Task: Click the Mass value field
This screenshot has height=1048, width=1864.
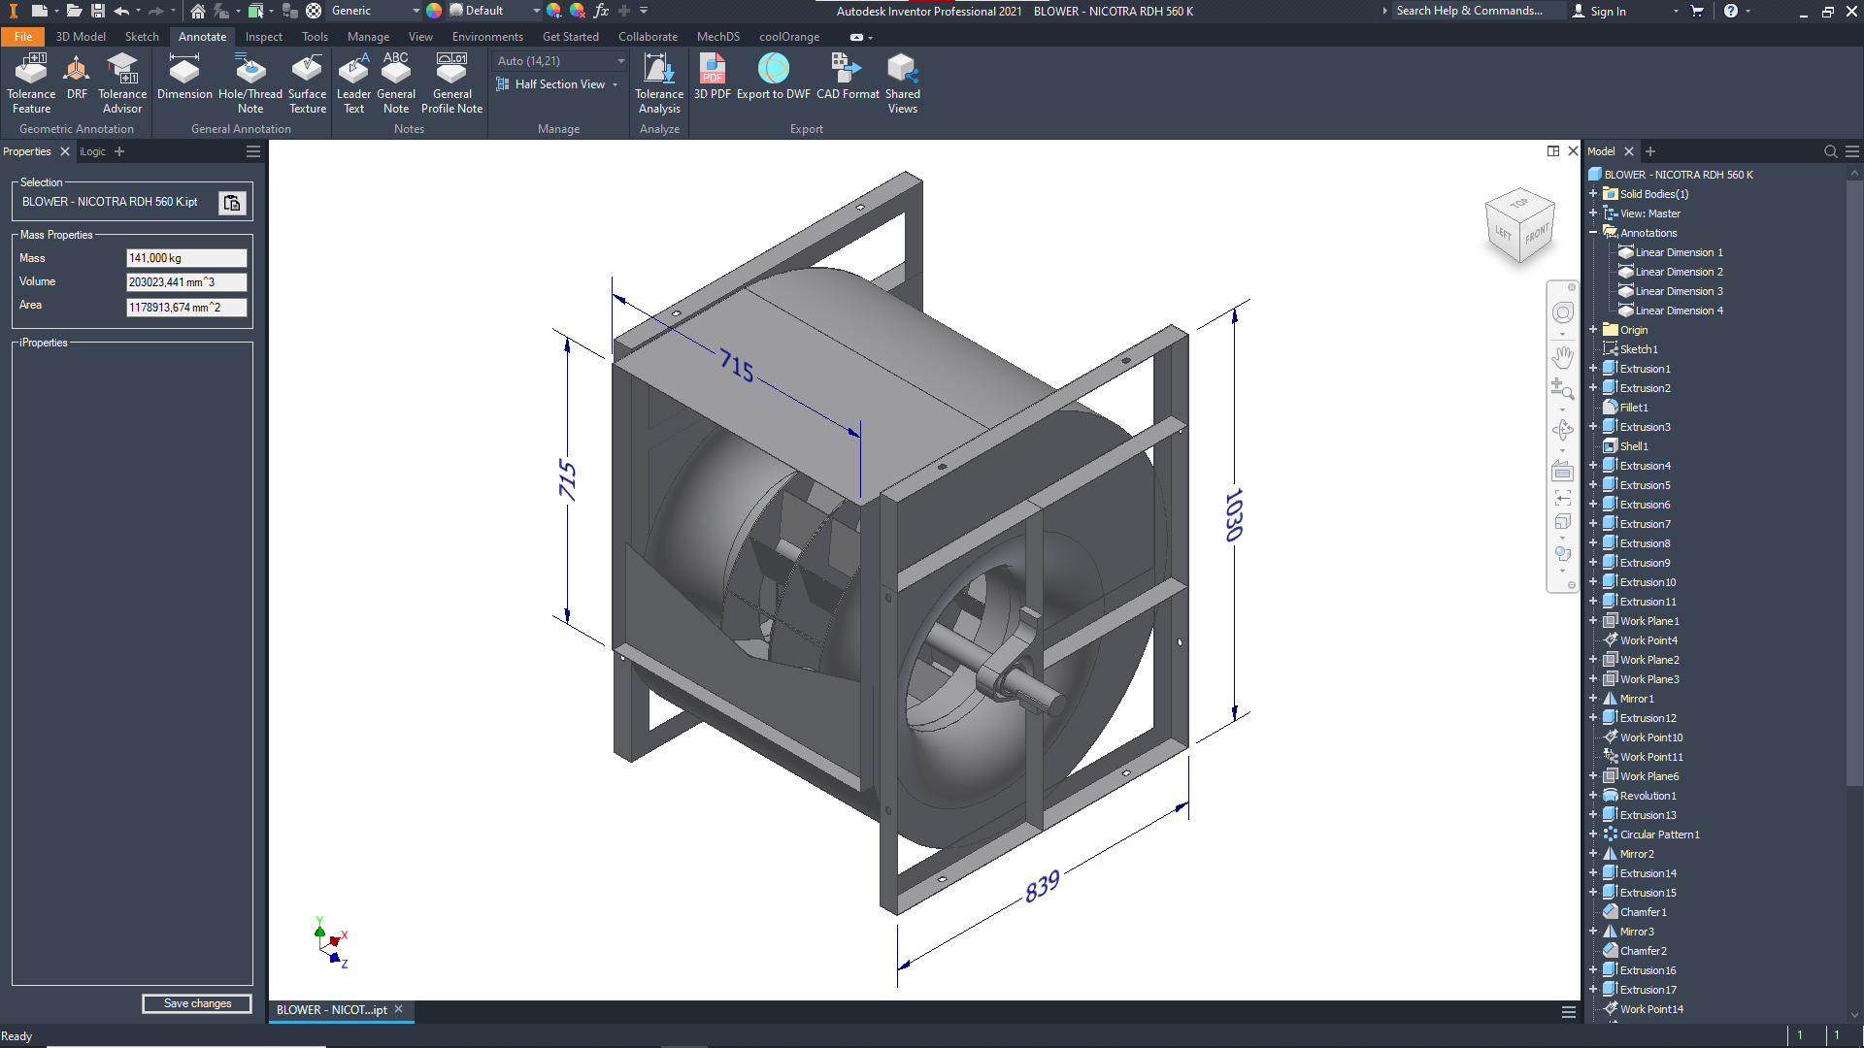Action: [186, 258]
